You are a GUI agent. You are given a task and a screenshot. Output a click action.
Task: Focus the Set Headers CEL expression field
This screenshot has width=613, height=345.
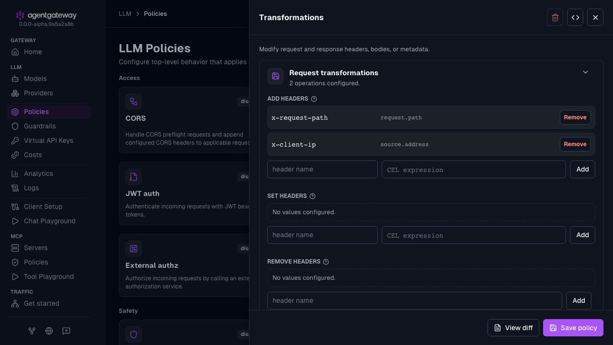pos(474,235)
